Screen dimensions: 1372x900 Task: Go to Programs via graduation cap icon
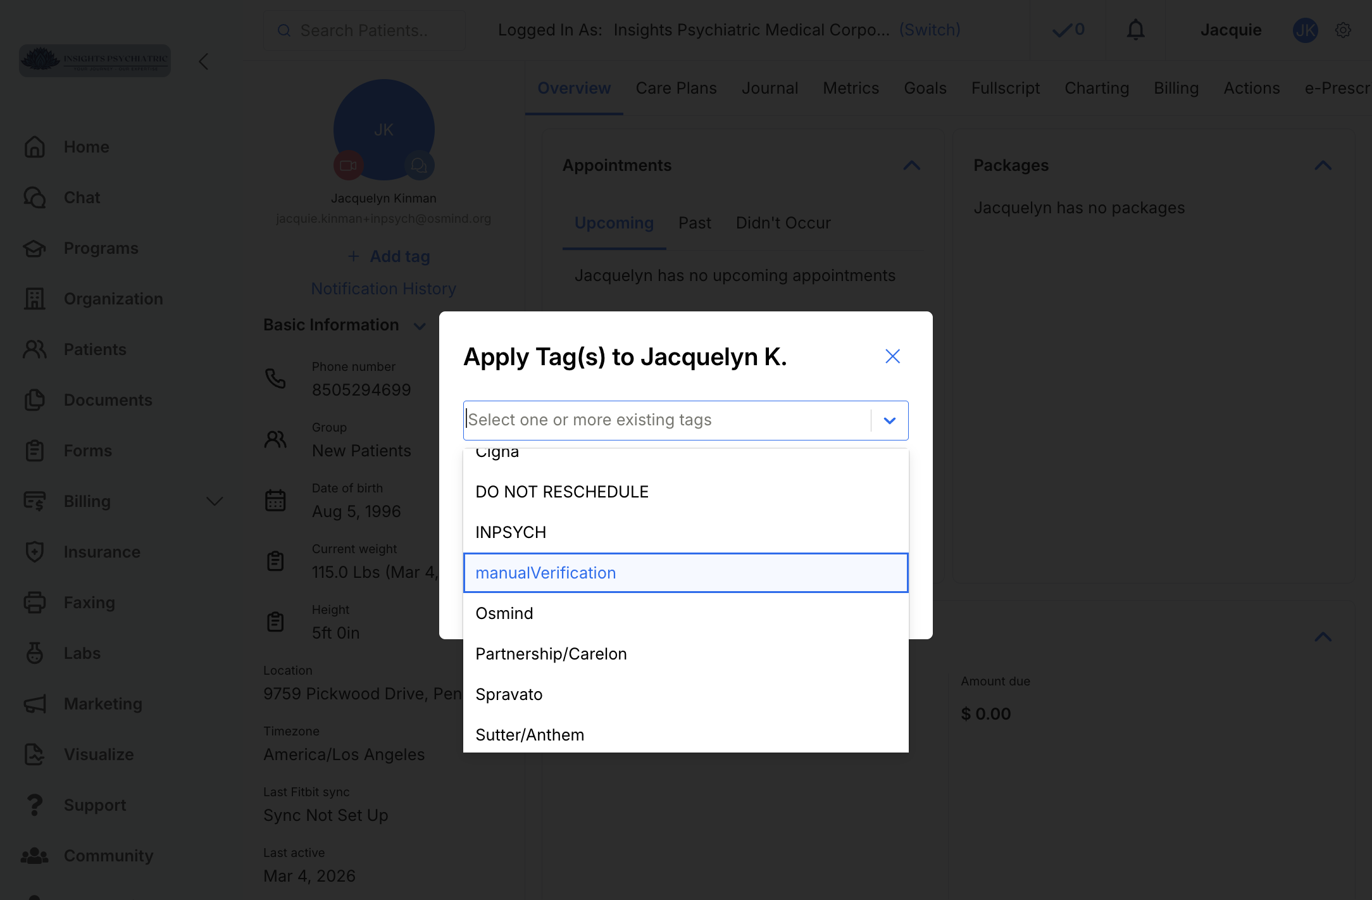tap(35, 248)
